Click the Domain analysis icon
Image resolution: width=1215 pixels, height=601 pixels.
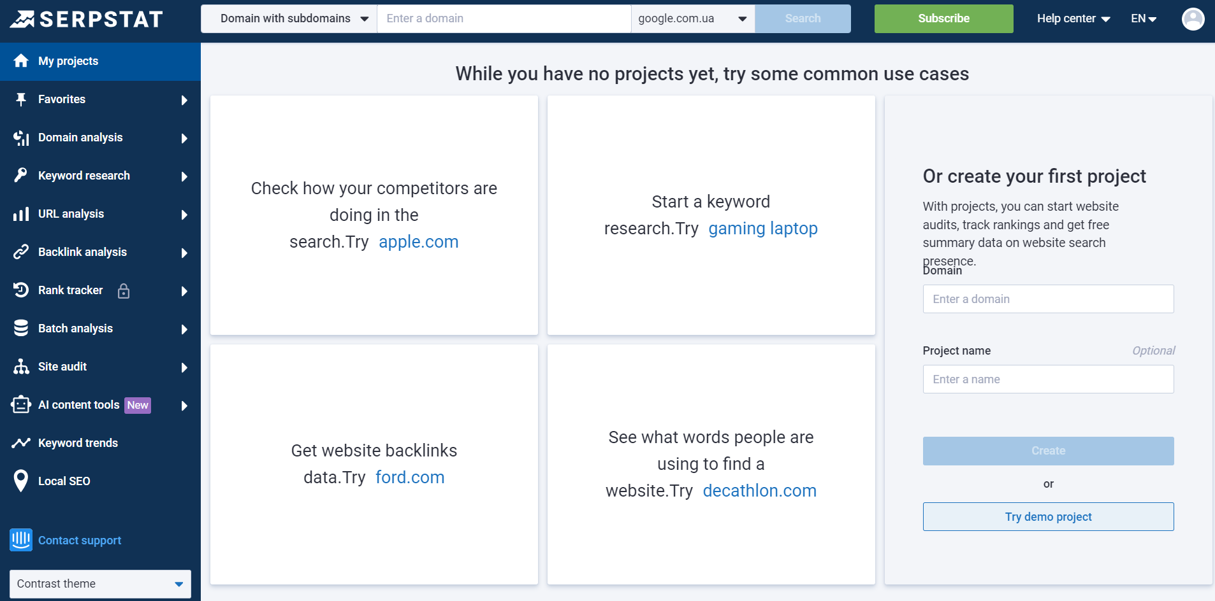coord(21,138)
